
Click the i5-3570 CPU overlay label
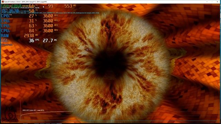point(10,11)
